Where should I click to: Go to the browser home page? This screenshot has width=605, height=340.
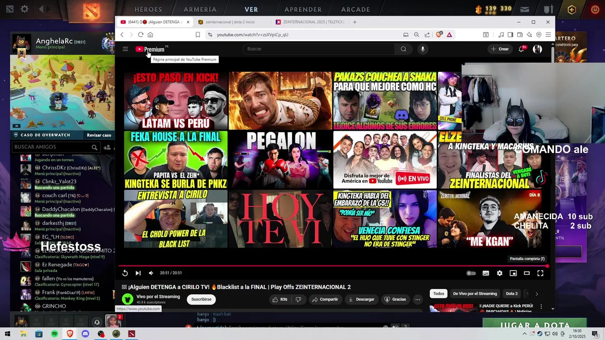click(x=150, y=34)
